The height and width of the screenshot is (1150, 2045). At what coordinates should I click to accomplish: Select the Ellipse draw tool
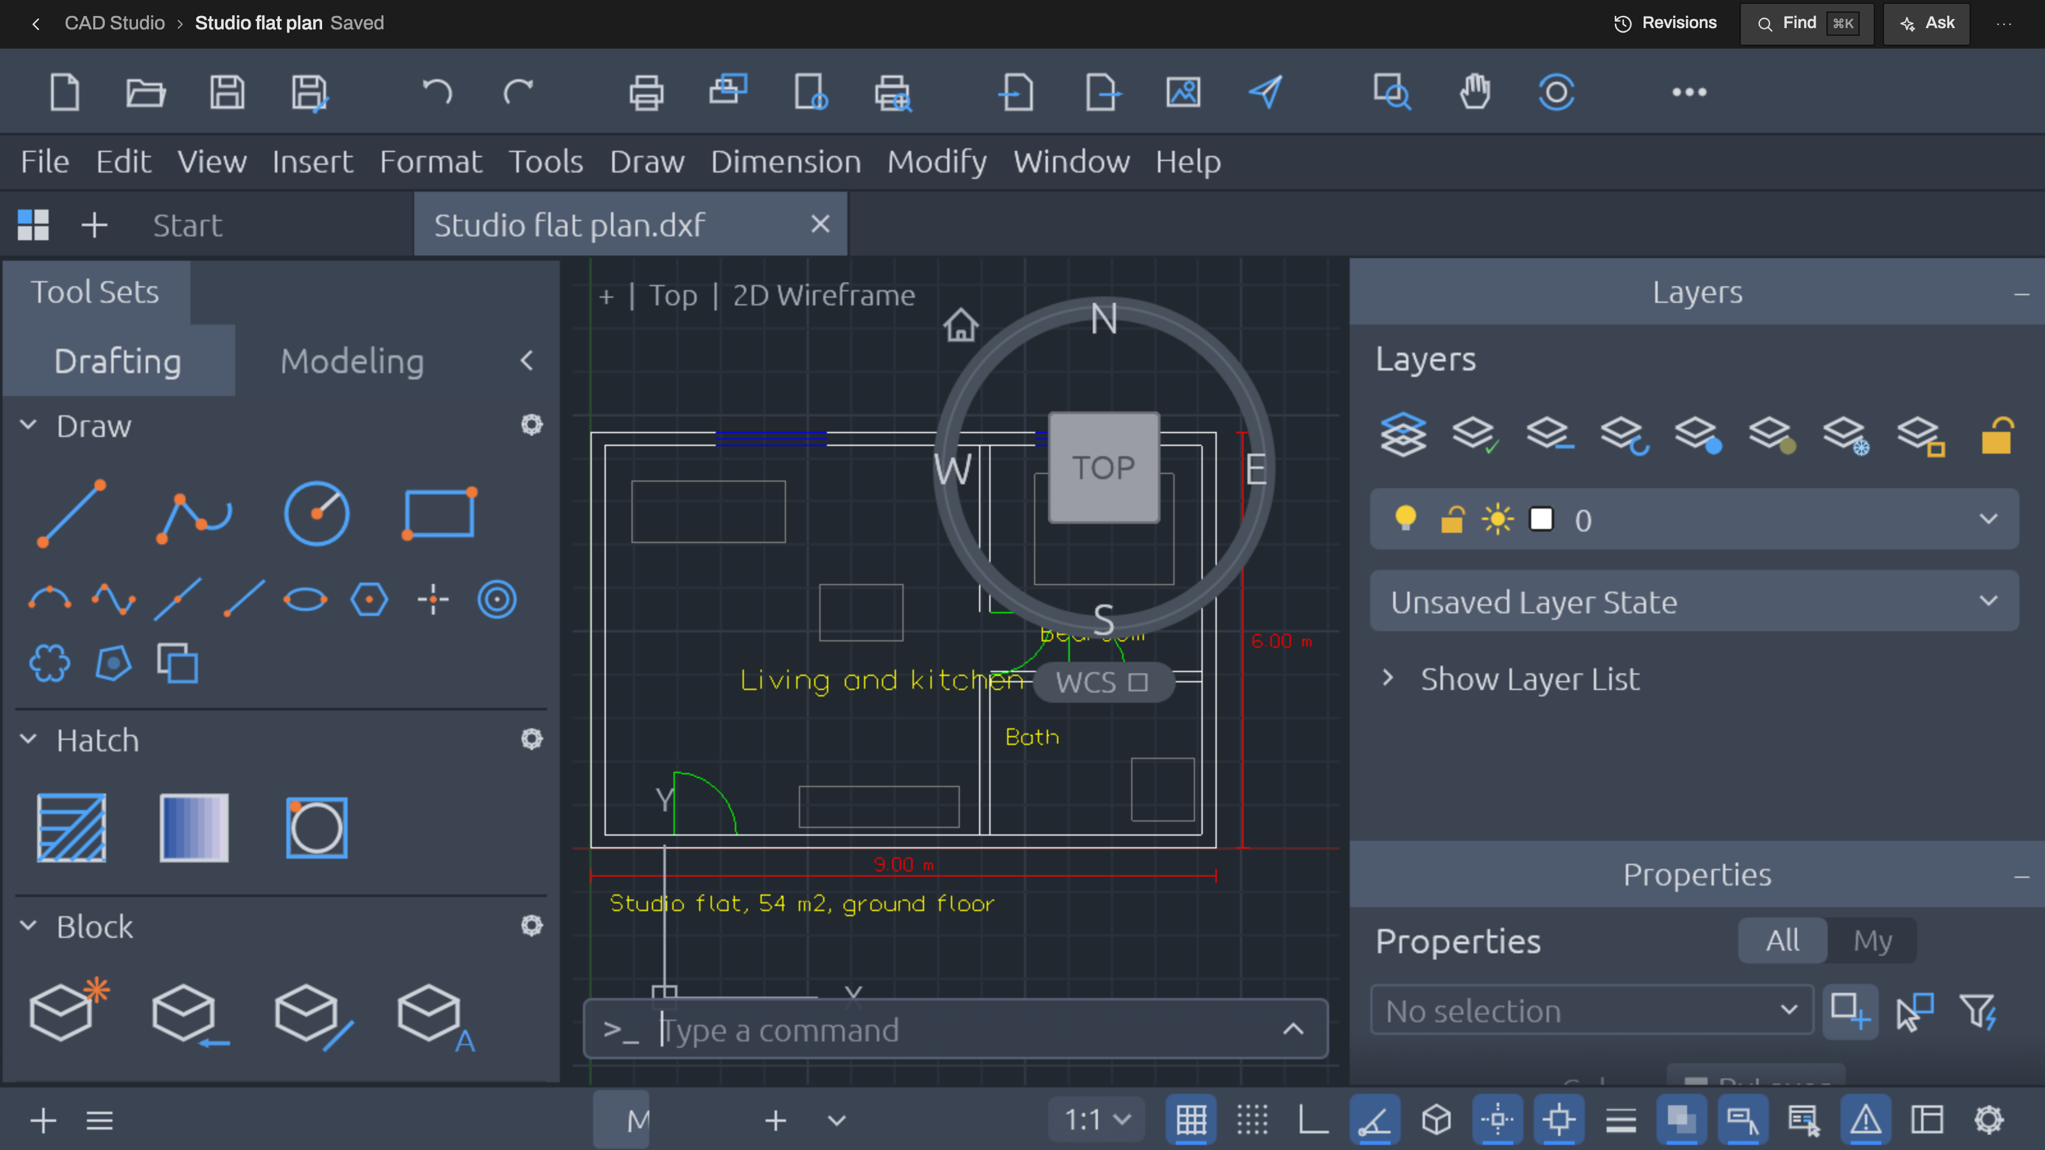pyautogui.click(x=305, y=599)
